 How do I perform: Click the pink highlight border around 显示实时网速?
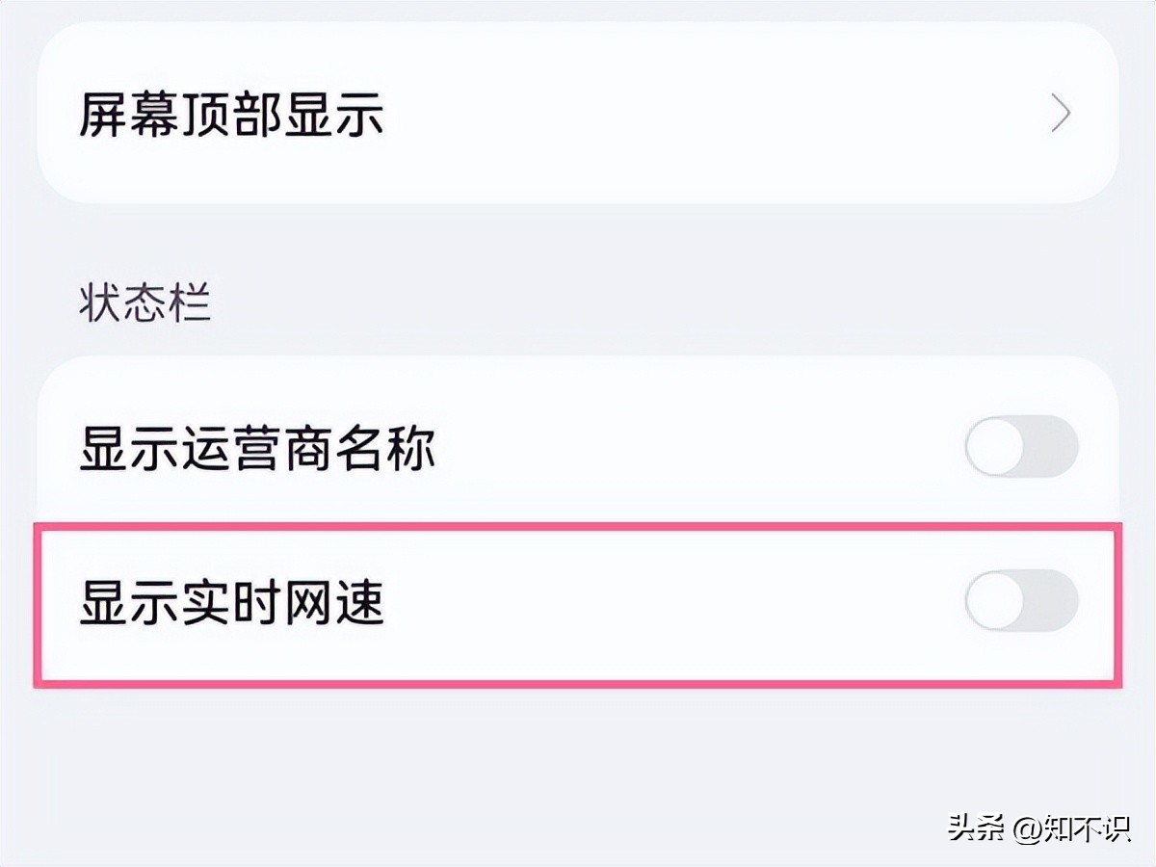tap(578, 527)
